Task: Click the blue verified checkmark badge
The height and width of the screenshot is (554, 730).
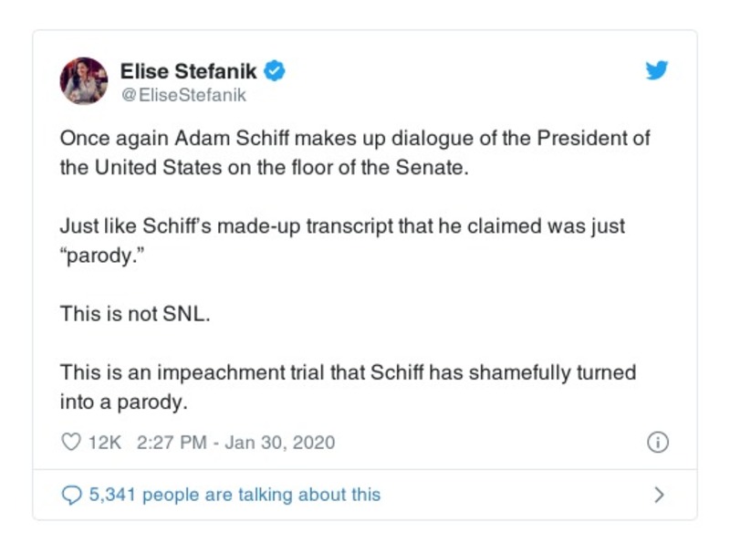Action: (276, 70)
